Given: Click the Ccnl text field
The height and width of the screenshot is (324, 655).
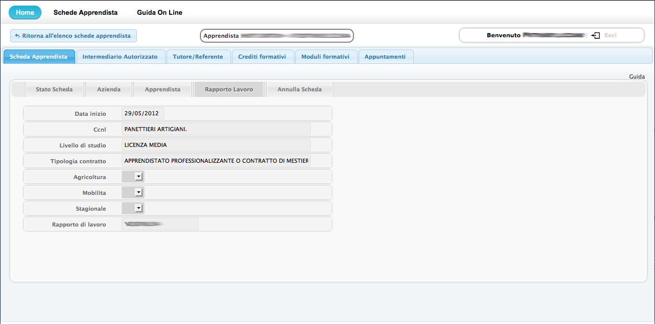Looking at the screenshot, I should coord(216,129).
